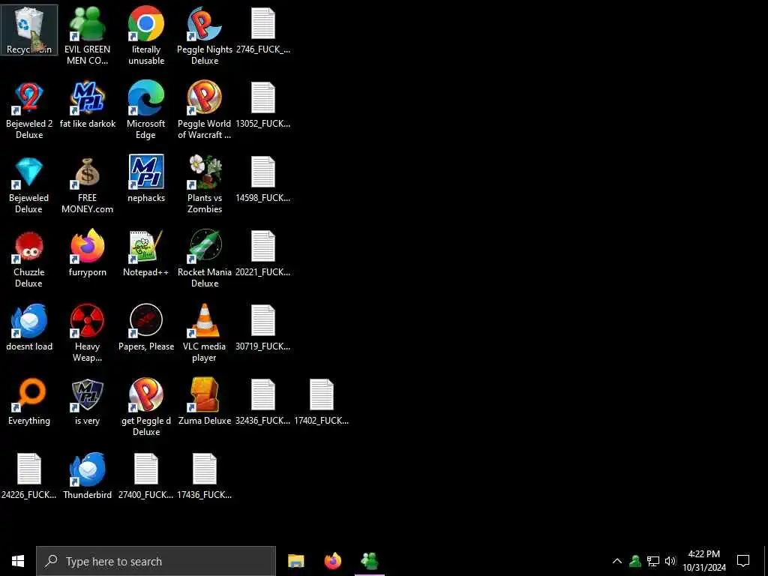Show hidden system tray icons
The width and height of the screenshot is (768, 576).
[x=617, y=561]
